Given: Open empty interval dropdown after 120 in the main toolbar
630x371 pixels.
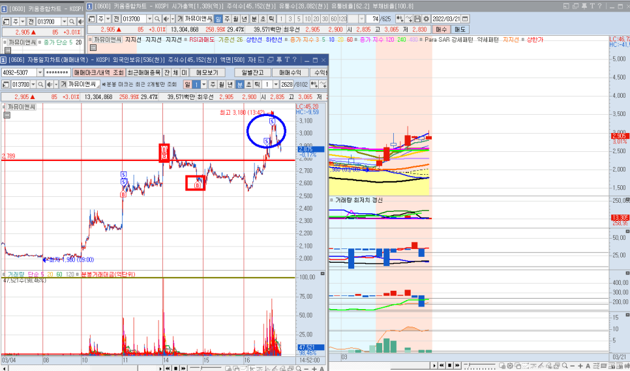Looking at the screenshot, I should click(x=361, y=19).
